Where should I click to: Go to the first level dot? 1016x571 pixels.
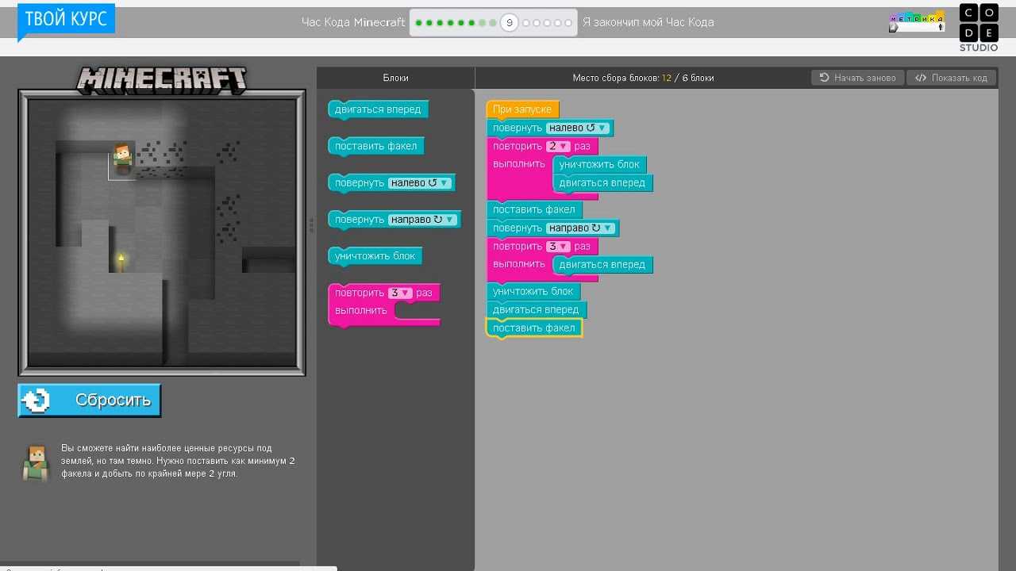click(x=419, y=23)
